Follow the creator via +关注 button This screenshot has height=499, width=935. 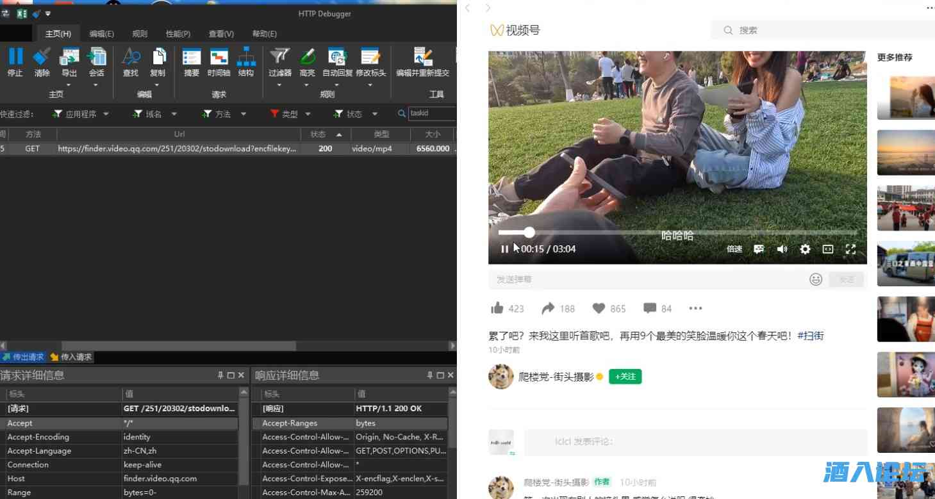click(x=625, y=377)
